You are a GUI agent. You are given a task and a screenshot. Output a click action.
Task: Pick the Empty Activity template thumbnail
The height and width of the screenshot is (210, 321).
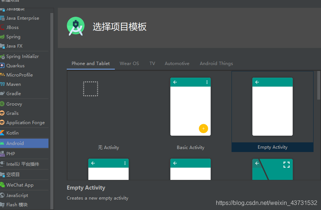click(273, 107)
